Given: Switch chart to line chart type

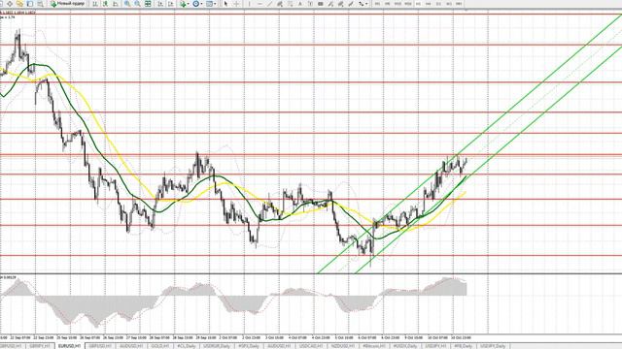Looking at the screenshot, I should click(x=116, y=4).
